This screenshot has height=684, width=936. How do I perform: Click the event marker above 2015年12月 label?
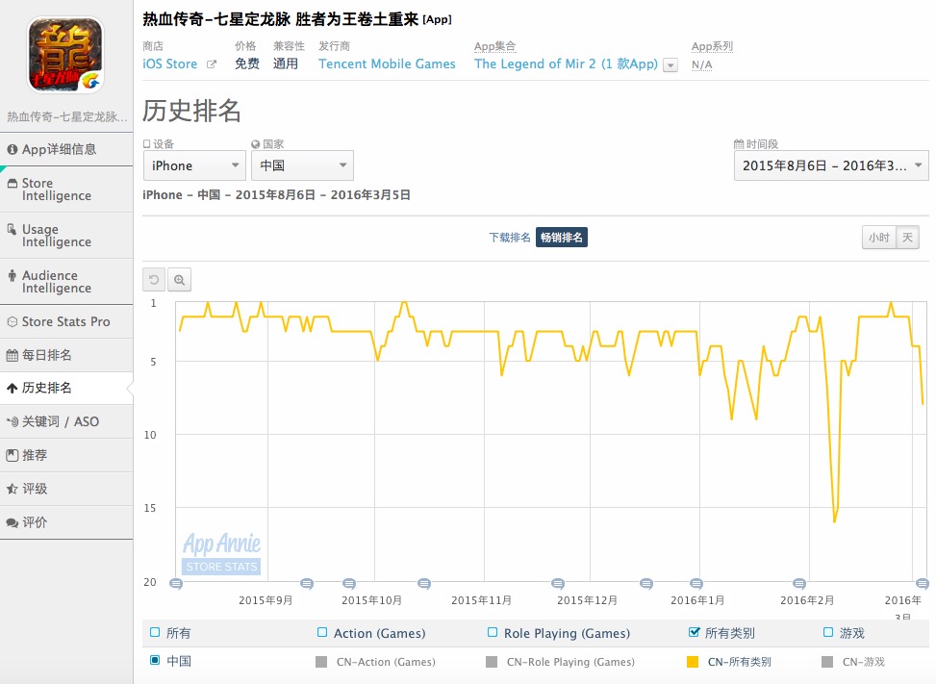[558, 583]
